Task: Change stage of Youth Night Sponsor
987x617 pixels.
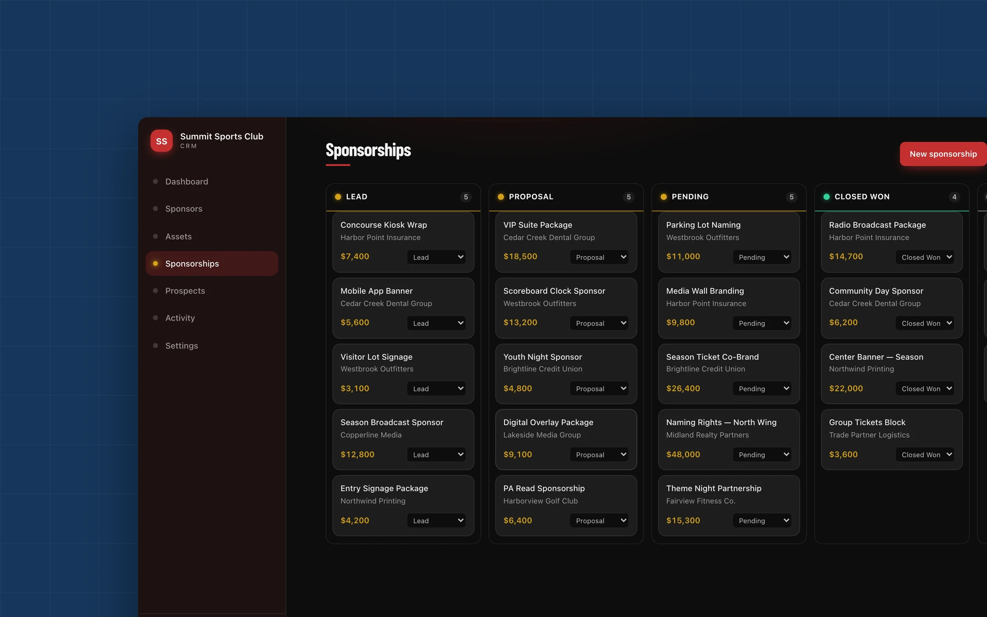Action: pos(599,389)
